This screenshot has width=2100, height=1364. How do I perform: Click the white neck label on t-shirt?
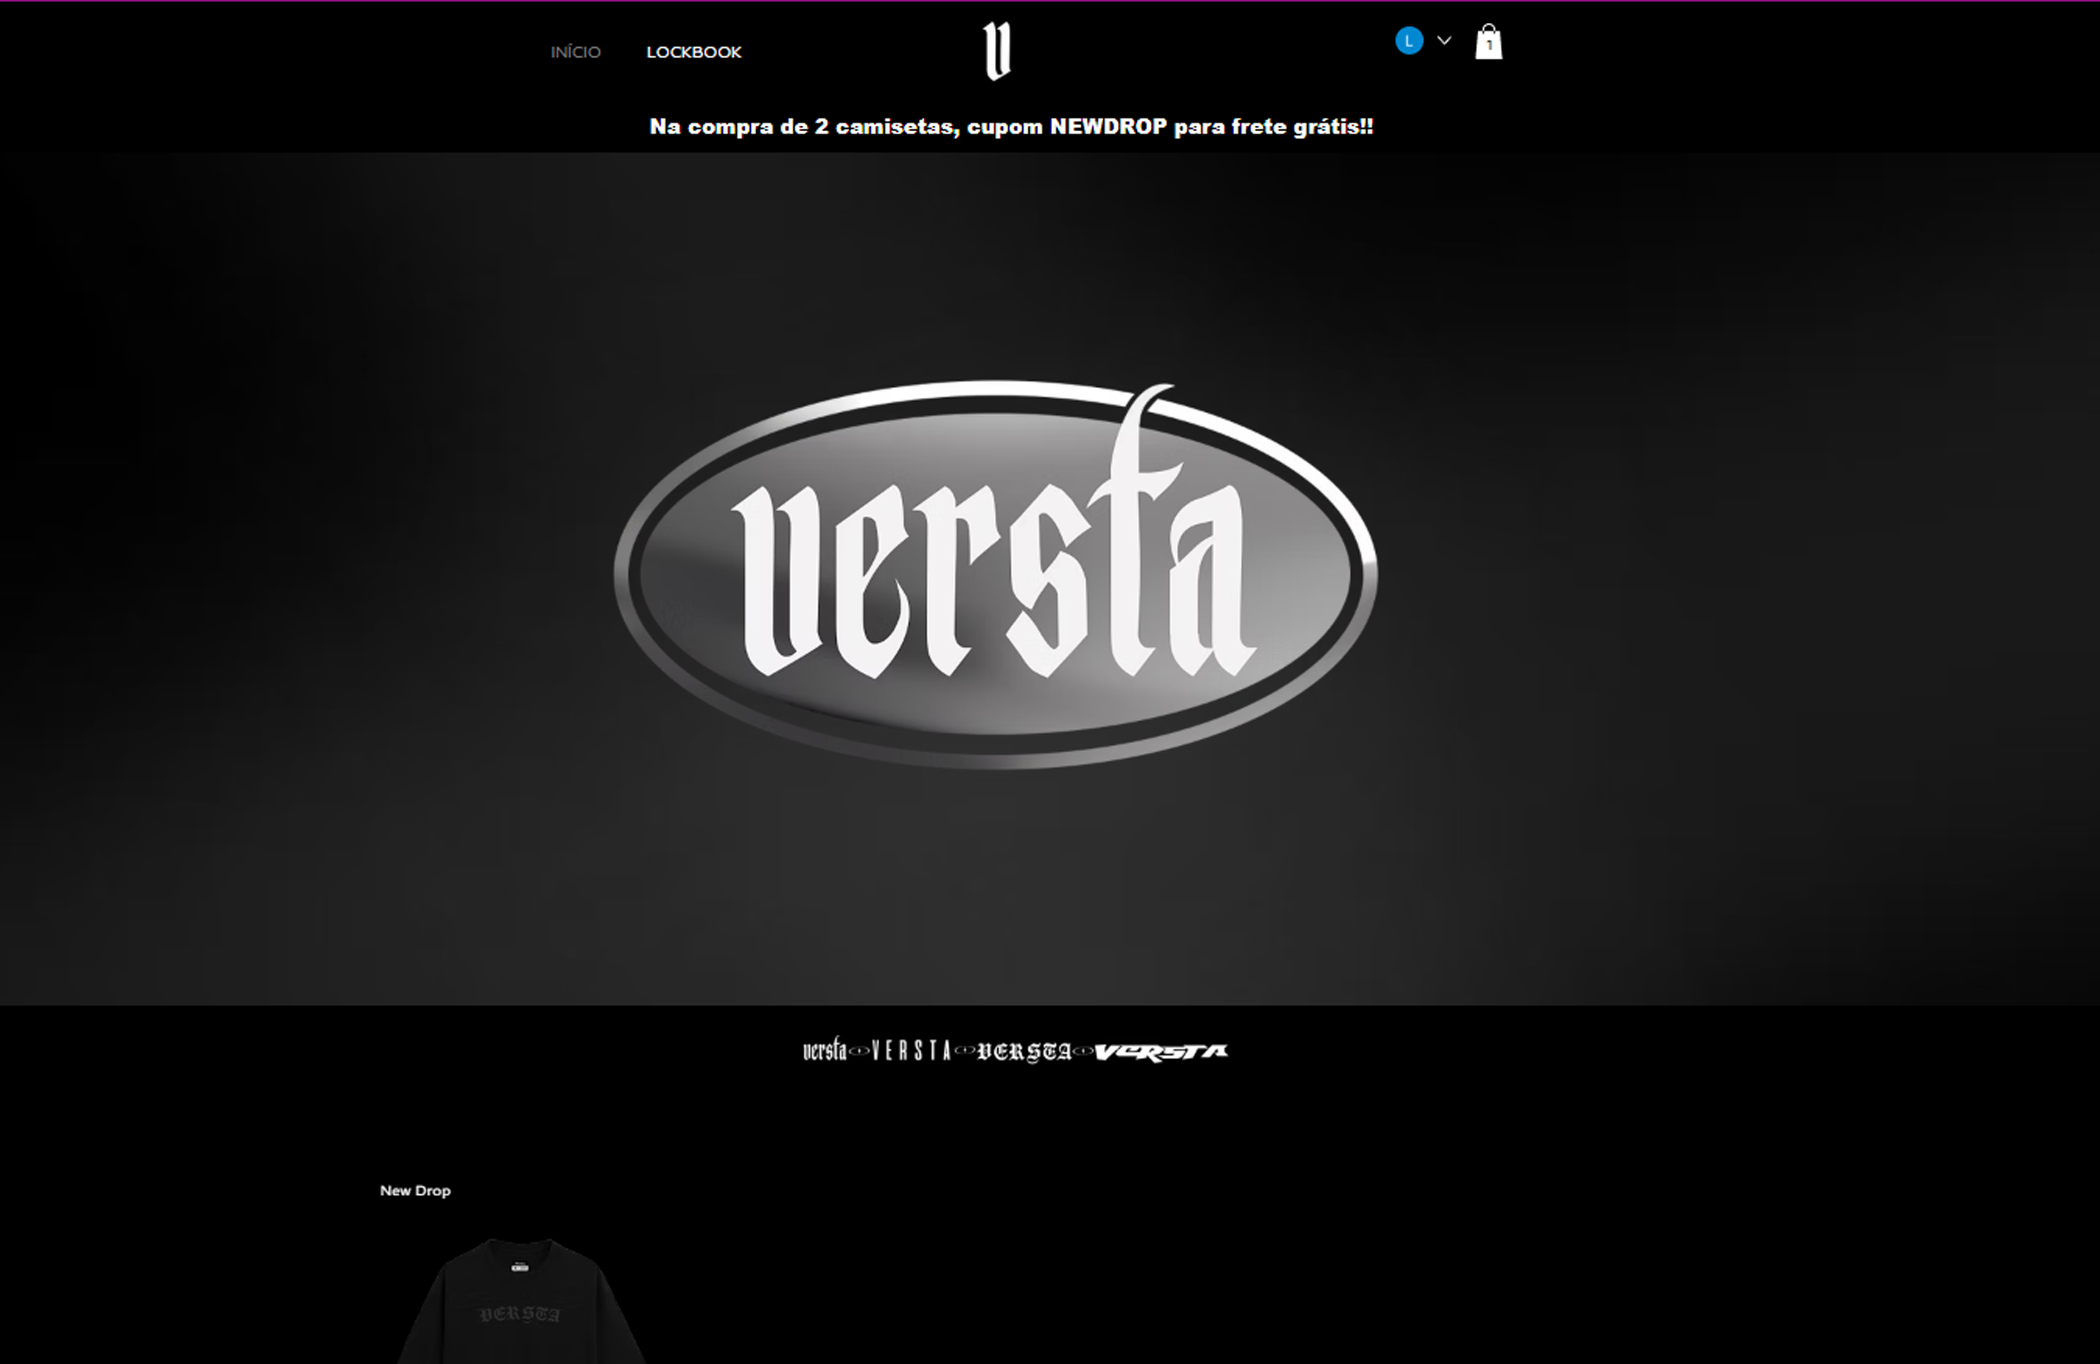pos(519,1268)
